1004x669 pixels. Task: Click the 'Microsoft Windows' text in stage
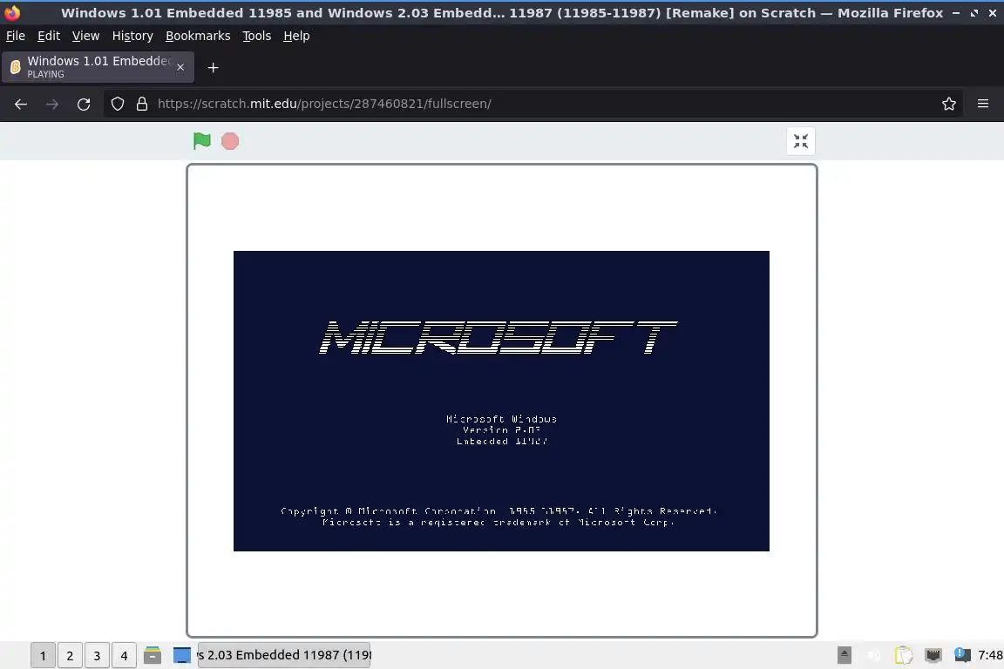click(x=501, y=419)
